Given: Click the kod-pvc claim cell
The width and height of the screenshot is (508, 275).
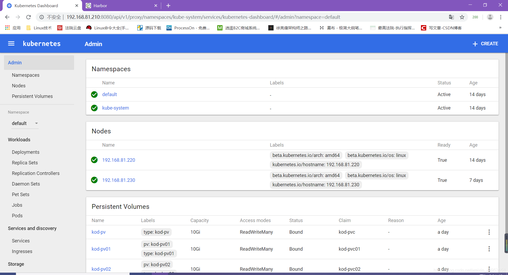Looking at the screenshot, I should (347, 232).
